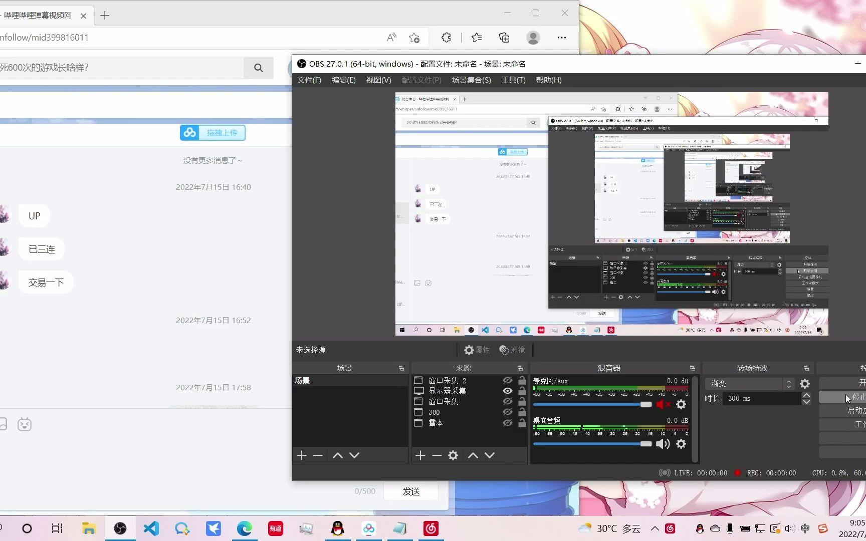Click the 时长 300 ms duration field
This screenshot has width=866, height=541.
pyautogui.click(x=762, y=399)
